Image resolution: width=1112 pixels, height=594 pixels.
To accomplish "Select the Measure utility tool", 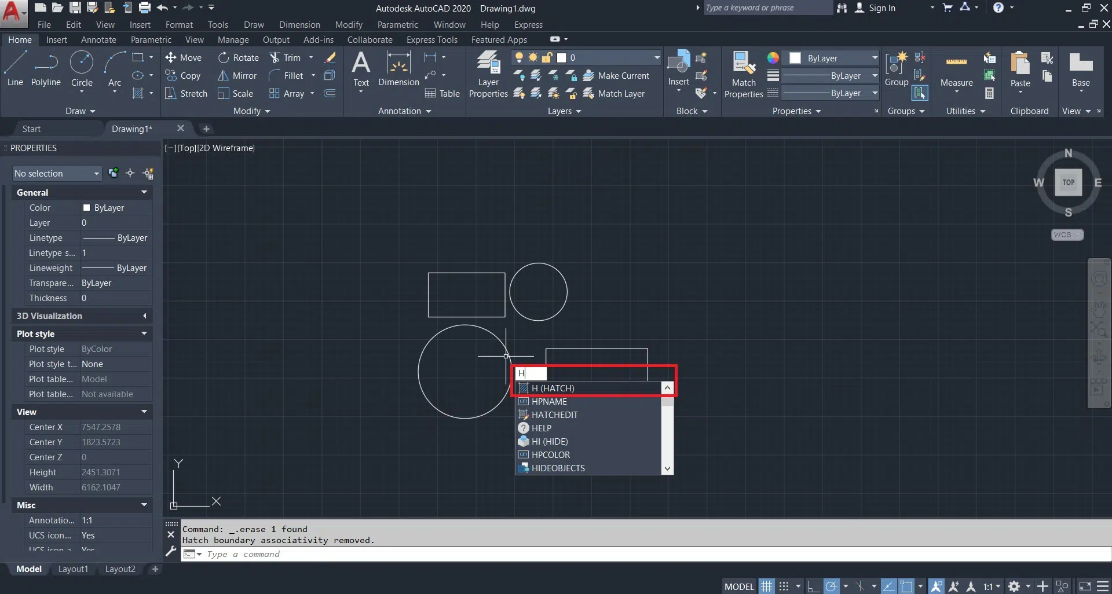I will (956, 69).
